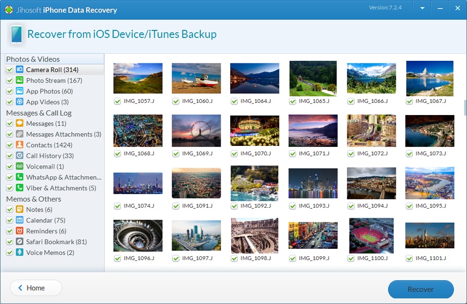
Task: Uncheck the IMG_1095 image checkbox
Action: 409,206
